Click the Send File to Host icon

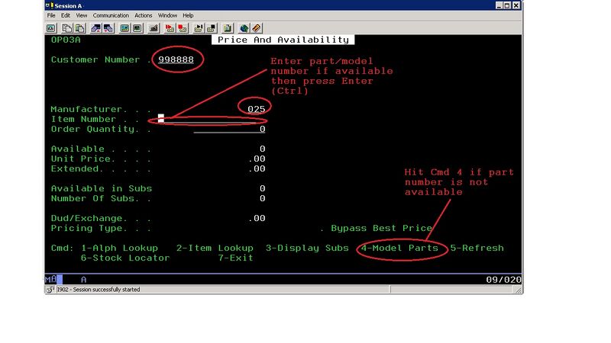[x=96, y=28]
